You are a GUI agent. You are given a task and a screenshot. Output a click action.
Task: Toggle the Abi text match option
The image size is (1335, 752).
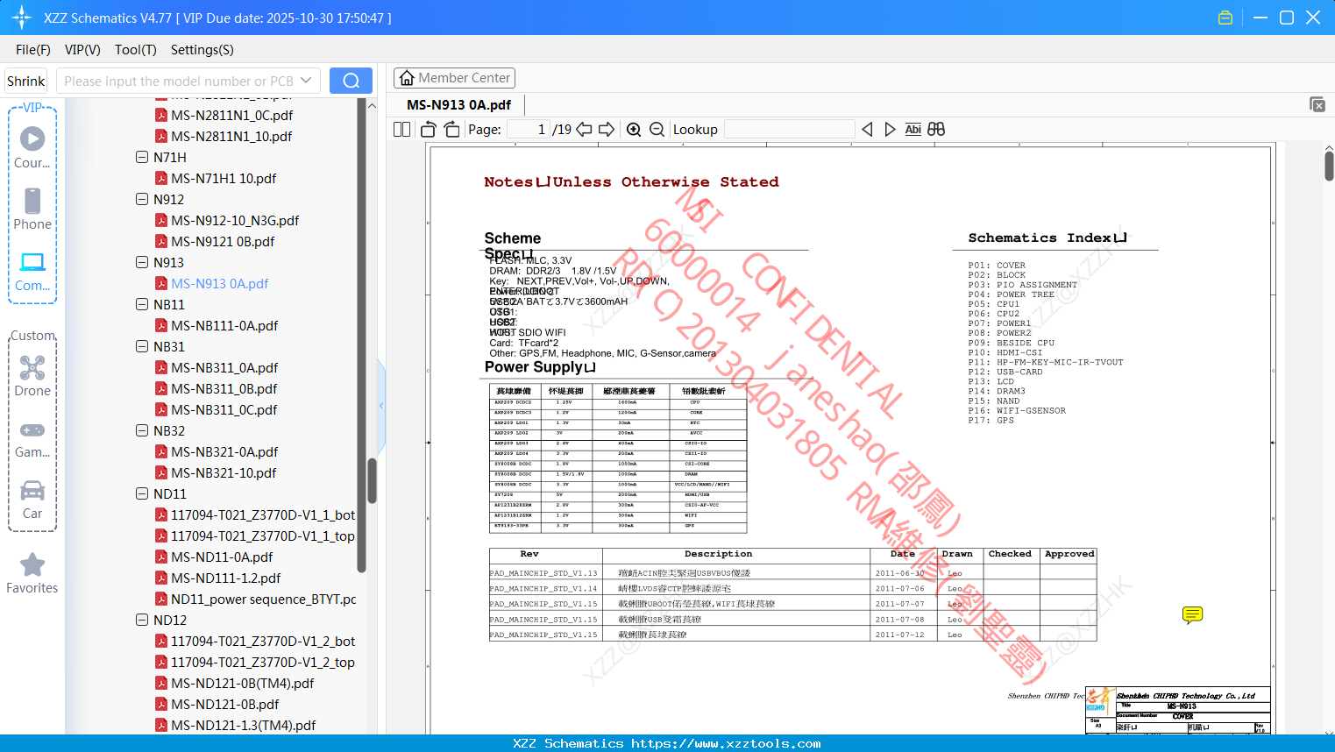coord(912,130)
